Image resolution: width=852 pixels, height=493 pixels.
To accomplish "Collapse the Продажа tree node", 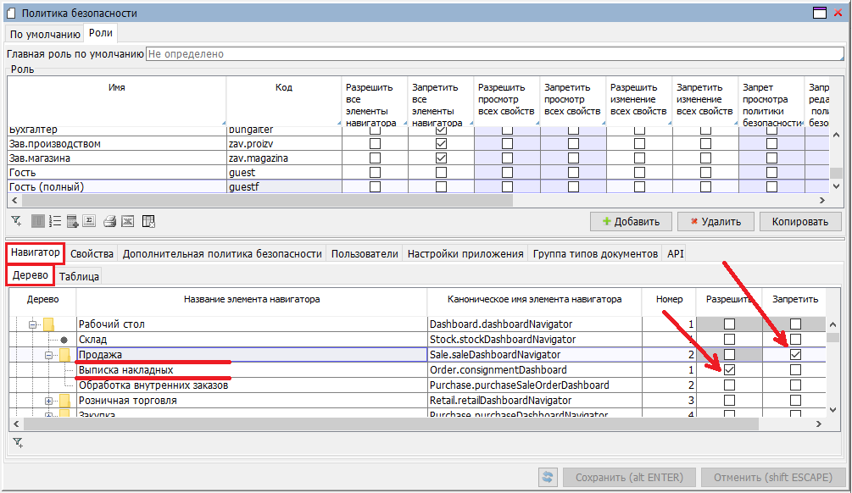I will (x=50, y=355).
